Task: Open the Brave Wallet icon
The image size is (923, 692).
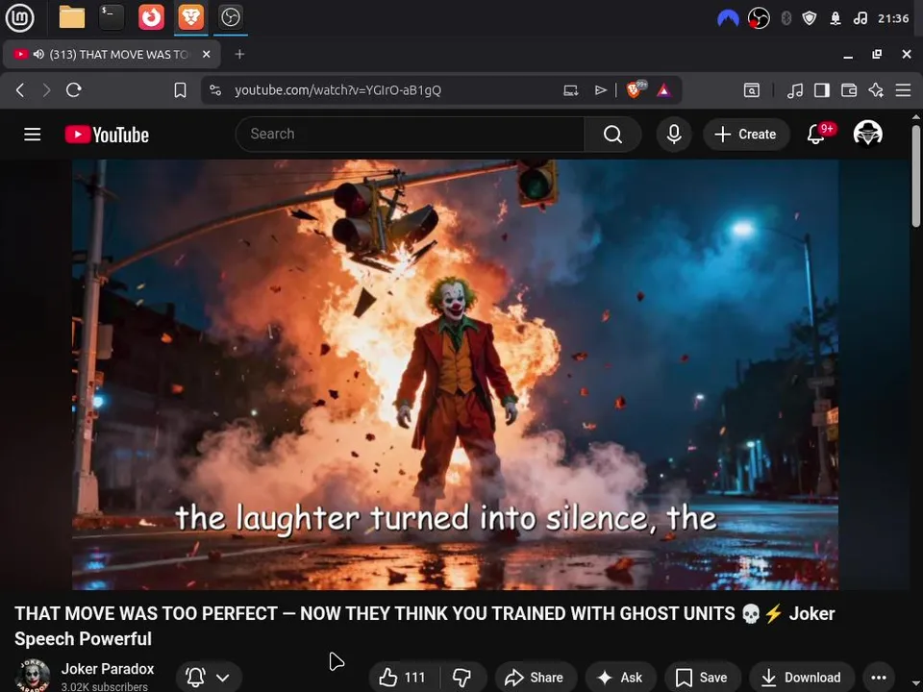Action: [849, 90]
